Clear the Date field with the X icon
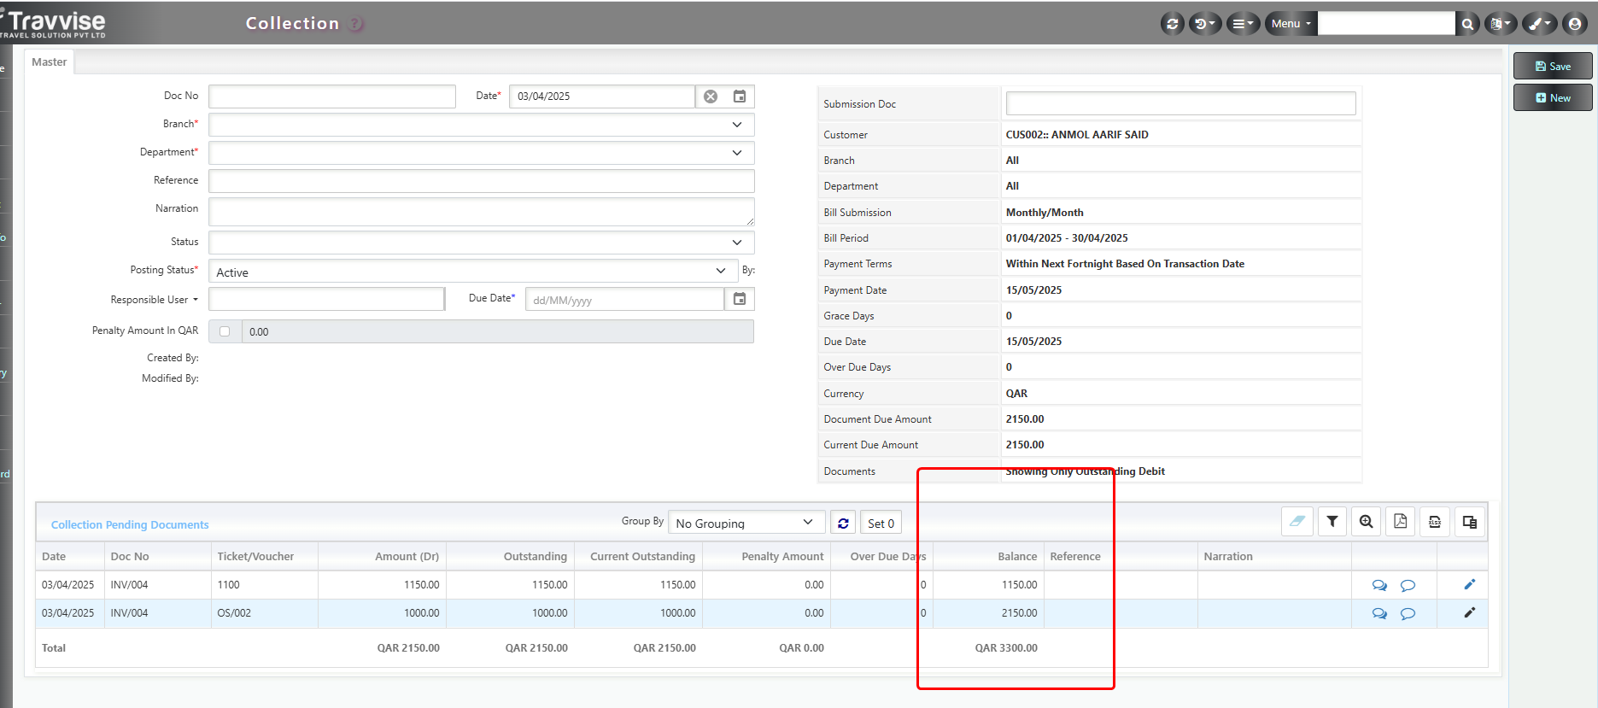1598x708 pixels. 711,97
